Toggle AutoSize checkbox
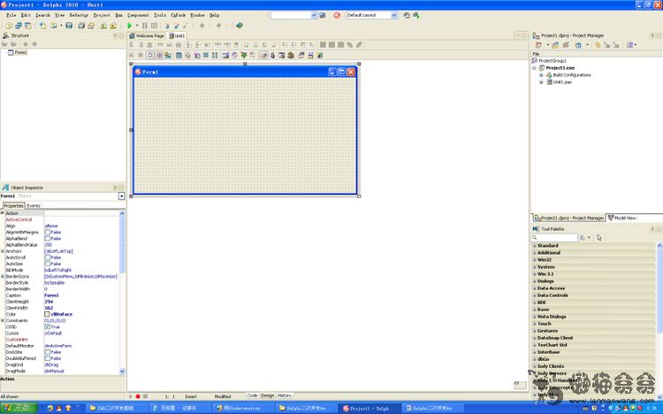Viewport: 663px width, 414px height. pos(48,264)
